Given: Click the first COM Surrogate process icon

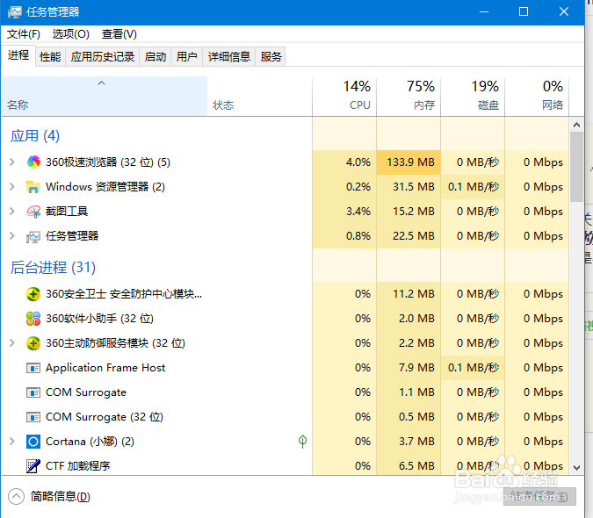Looking at the screenshot, I should 33,392.
